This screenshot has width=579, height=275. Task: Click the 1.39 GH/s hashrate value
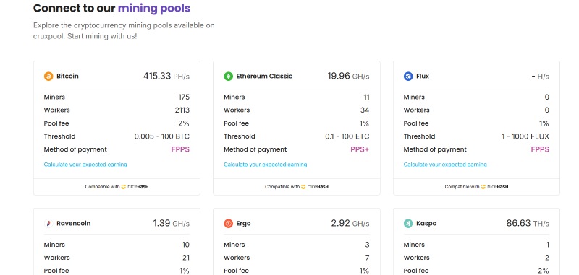tap(172, 224)
